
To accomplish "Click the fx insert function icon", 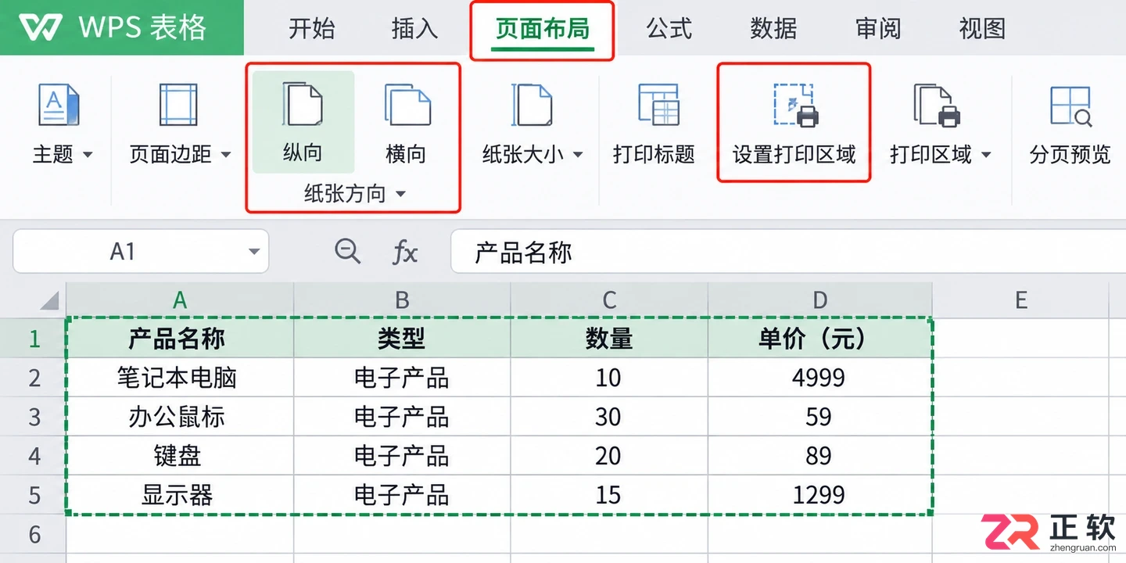I will coord(404,252).
